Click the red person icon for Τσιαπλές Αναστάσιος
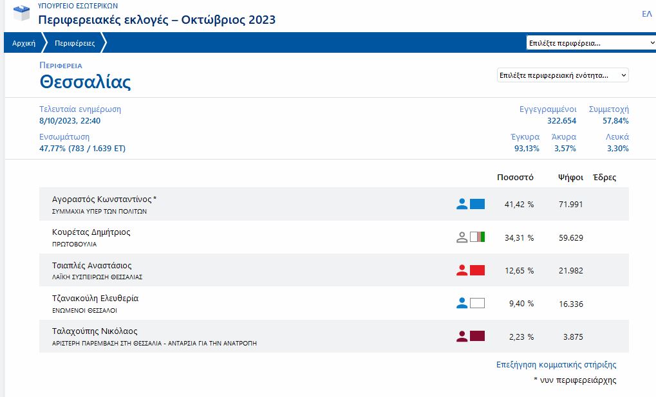The width and height of the screenshot is (656, 397). click(462, 270)
